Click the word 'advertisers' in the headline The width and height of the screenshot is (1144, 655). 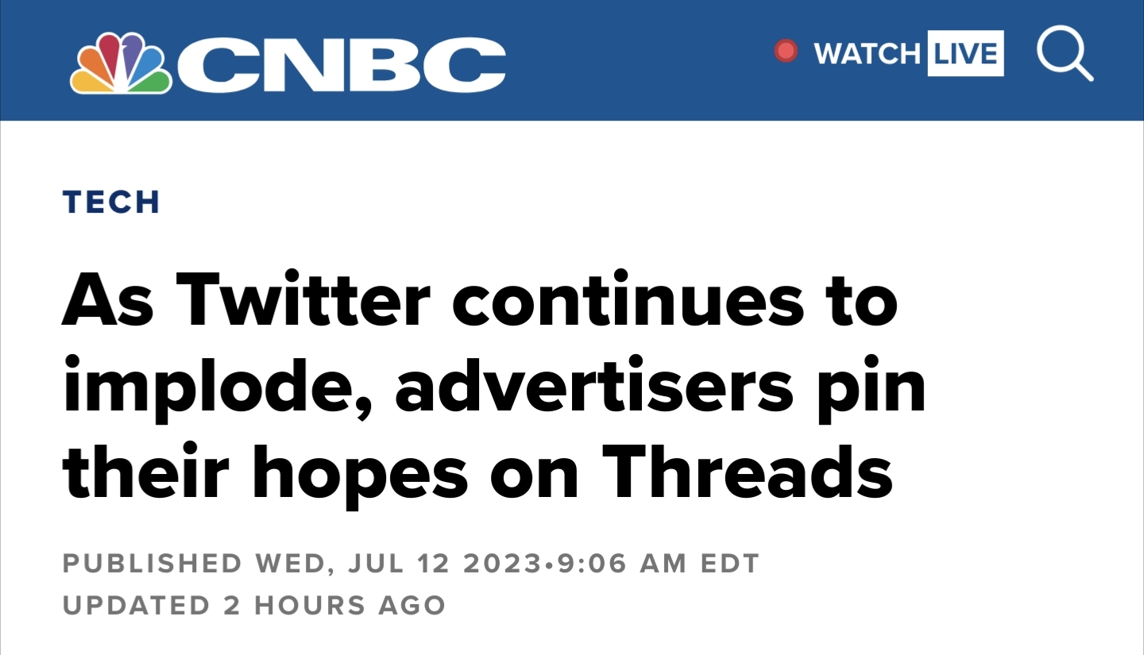click(593, 387)
